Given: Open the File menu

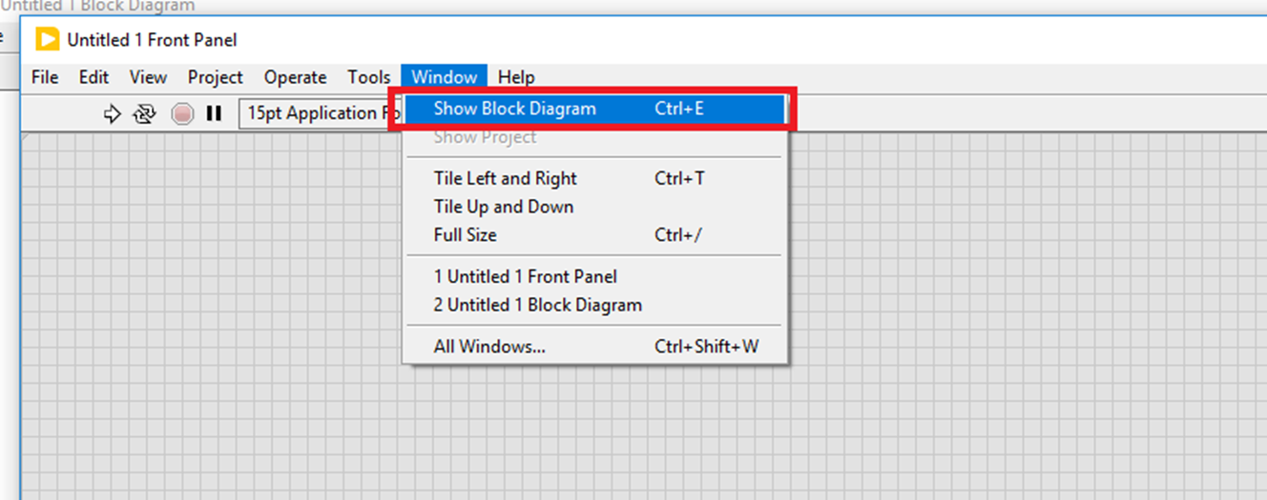Looking at the screenshot, I should [45, 77].
